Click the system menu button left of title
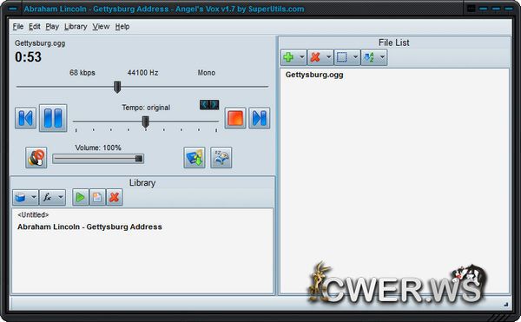 tap(13, 9)
